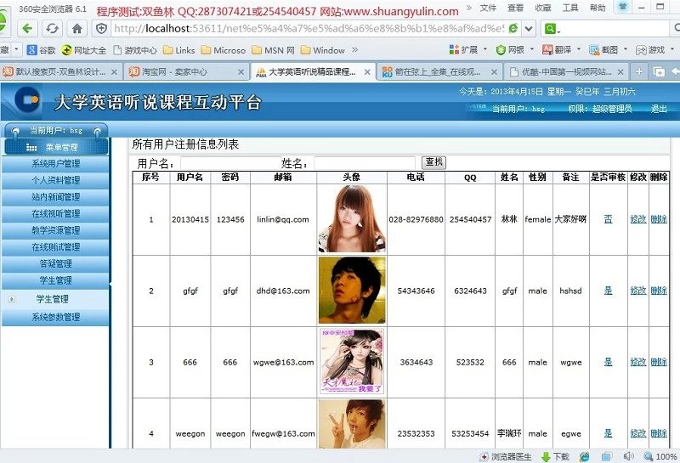The width and height of the screenshot is (680, 463).
Task: Open the 查看 menu
Action: (x=515, y=8)
